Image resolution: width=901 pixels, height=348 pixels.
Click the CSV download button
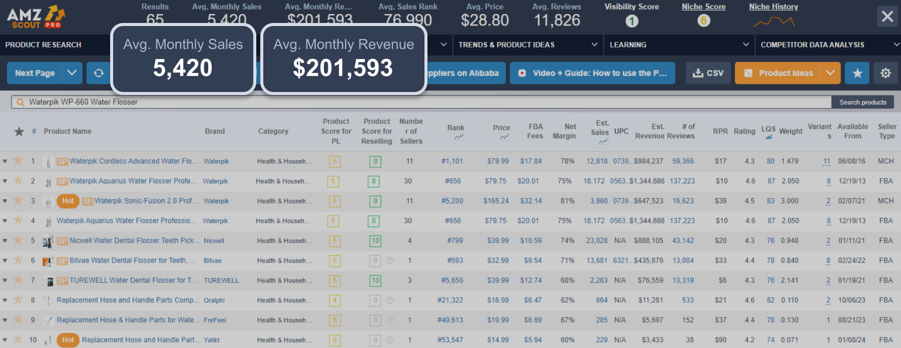click(708, 73)
